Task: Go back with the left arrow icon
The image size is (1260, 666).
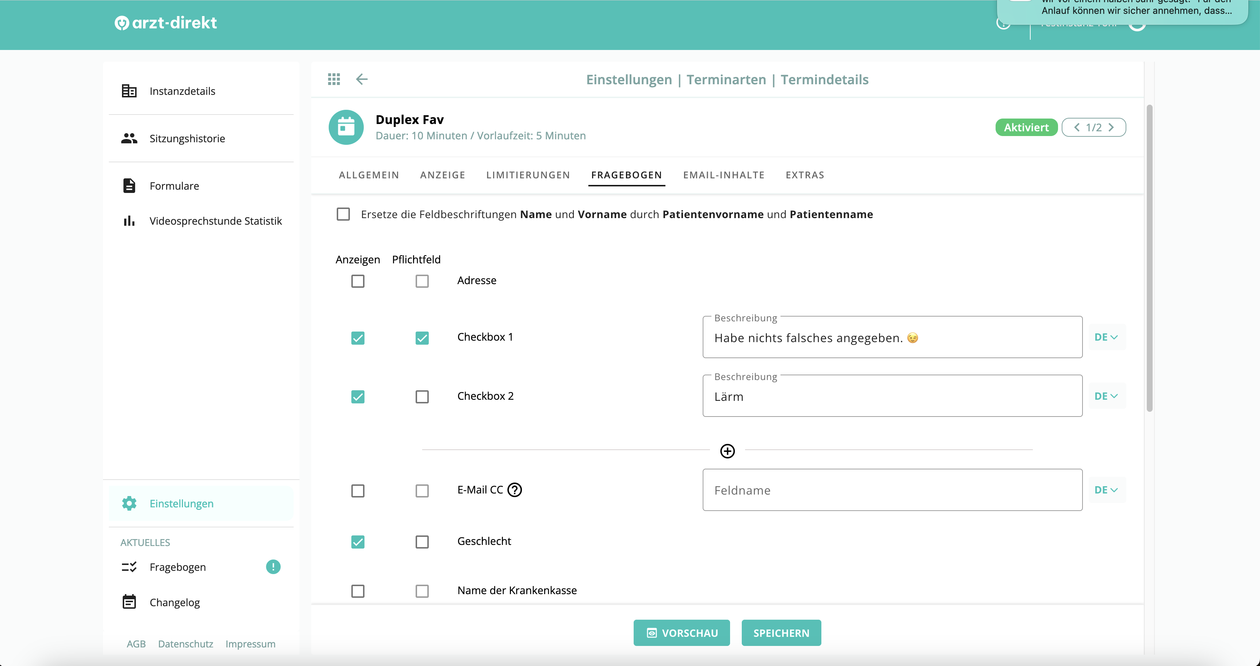Action: click(x=362, y=79)
